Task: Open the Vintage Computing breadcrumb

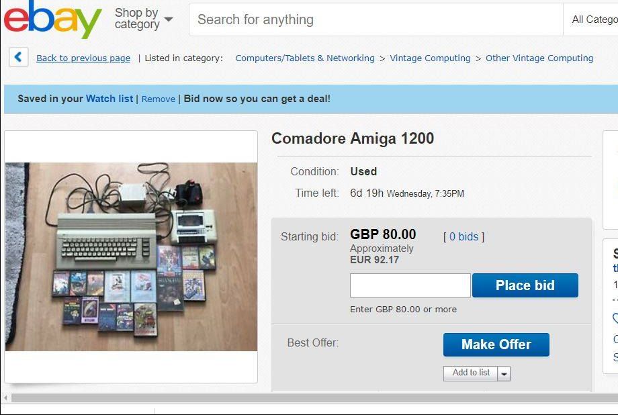Action: coord(430,58)
